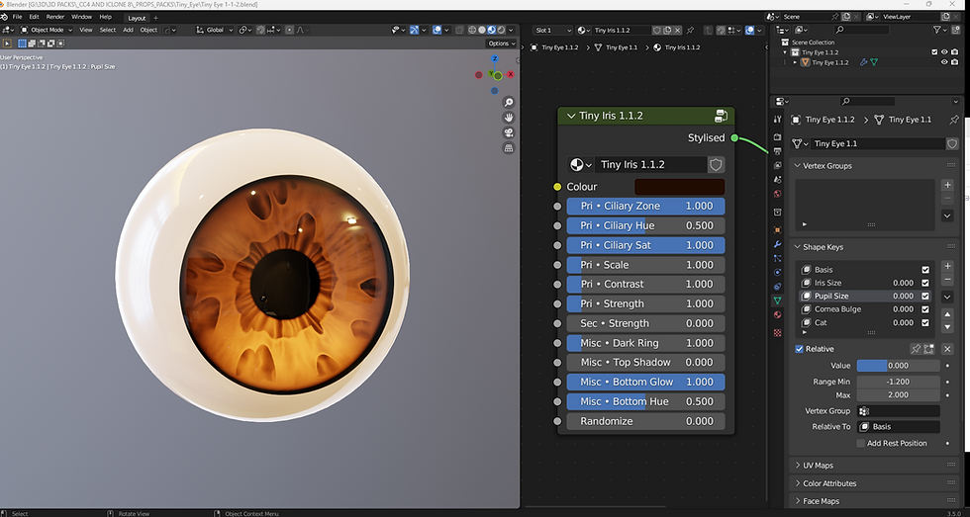Screen dimensions: 970x517
Task: Select material preview shading mode
Action: (x=491, y=30)
